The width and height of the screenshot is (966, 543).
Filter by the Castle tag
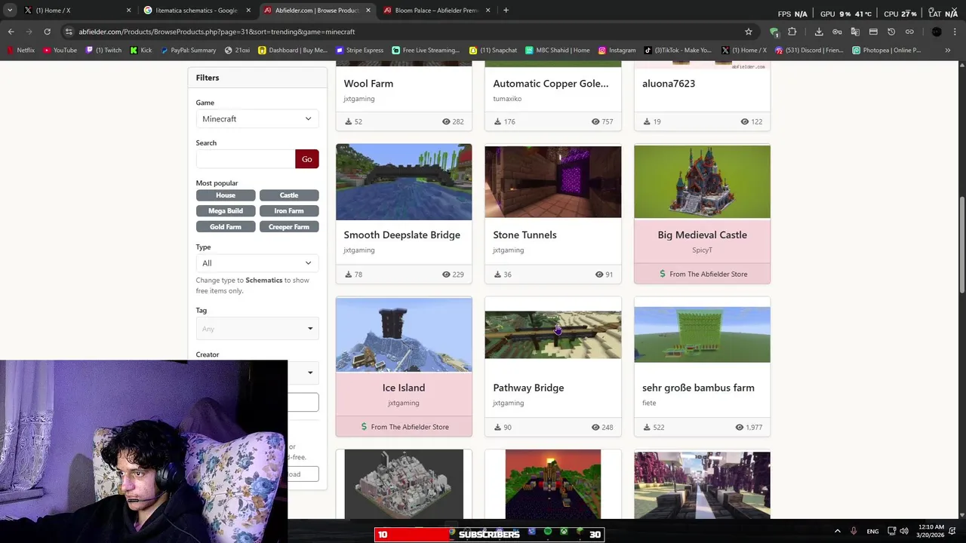tap(288, 195)
